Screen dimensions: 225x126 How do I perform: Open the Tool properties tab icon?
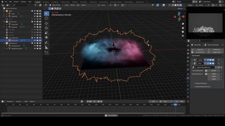pos(188,45)
